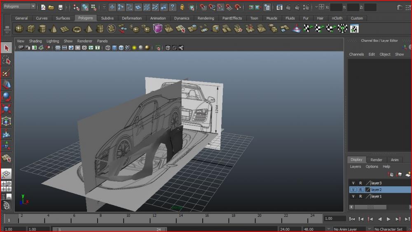Open the Polygons menu set dropdown
Viewport: 412px width, 232px height.
tap(19, 7)
